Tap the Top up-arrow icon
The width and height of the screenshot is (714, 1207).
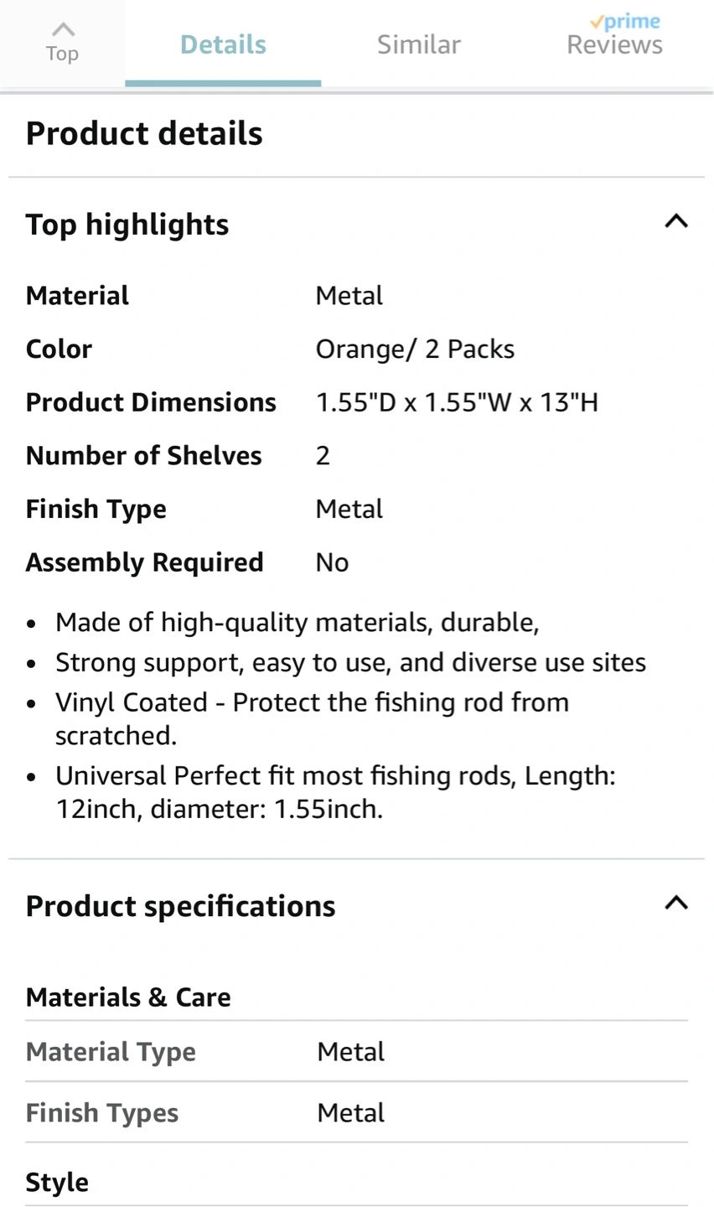63,31
